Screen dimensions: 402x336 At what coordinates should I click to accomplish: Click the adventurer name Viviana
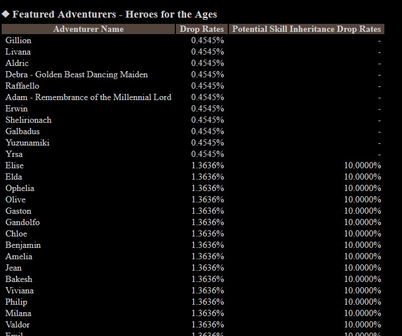coord(19,291)
